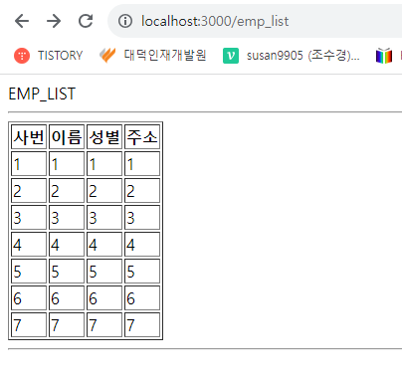Open the 대덕인재개발원 bookmark icon
The width and height of the screenshot is (402, 377).
click(107, 56)
